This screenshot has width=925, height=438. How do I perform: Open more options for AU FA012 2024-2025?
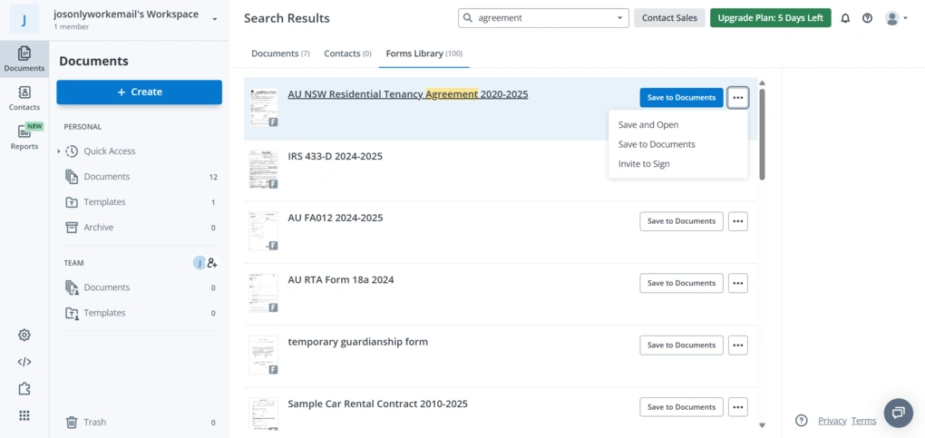(x=738, y=221)
